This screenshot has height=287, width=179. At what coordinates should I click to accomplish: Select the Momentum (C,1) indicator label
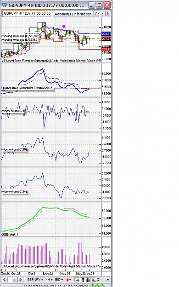click(14, 111)
